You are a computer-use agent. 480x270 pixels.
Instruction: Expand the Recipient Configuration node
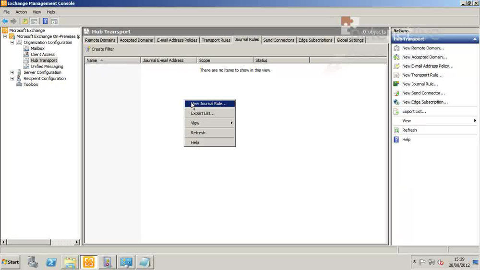point(12,79)
